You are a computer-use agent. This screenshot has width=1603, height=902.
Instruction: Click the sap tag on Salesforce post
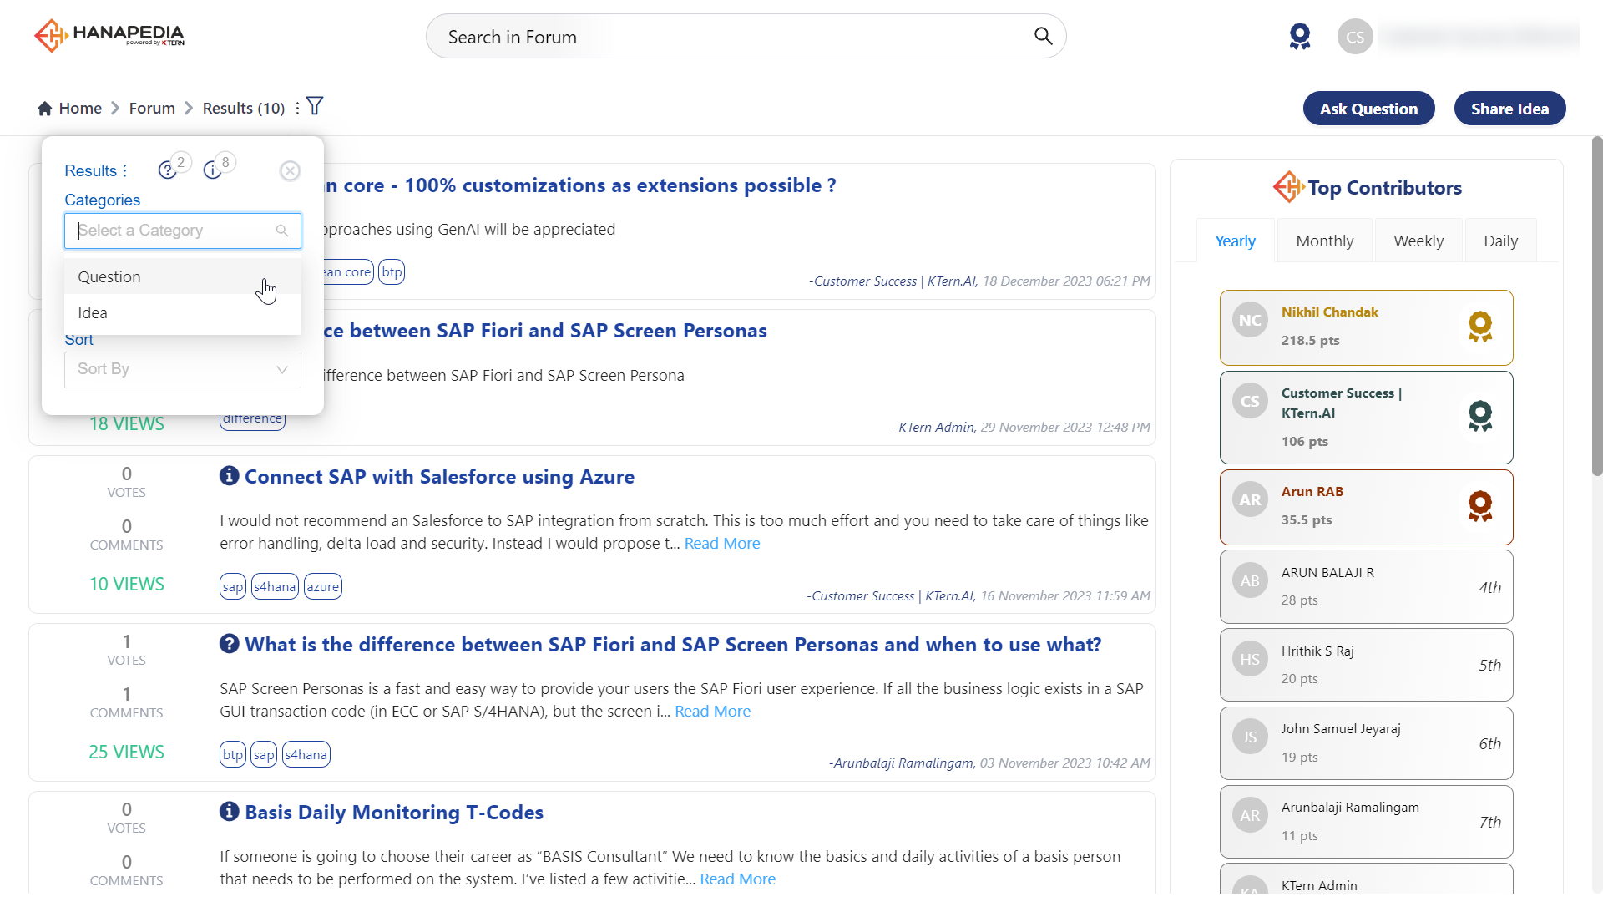tap(233, 586)
